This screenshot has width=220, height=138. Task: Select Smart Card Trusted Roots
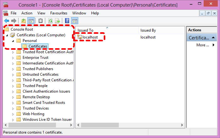click(44, 103)
